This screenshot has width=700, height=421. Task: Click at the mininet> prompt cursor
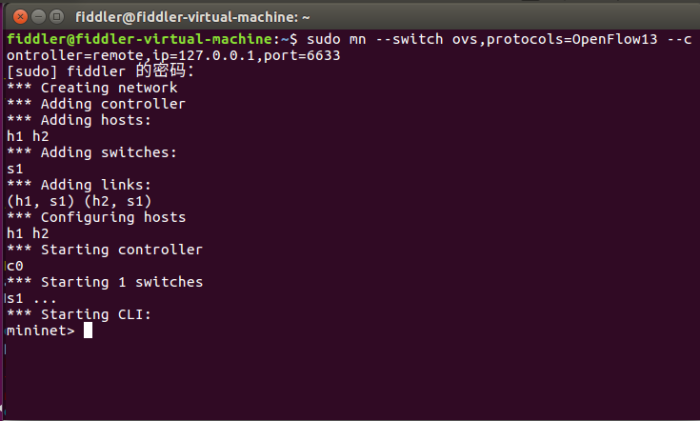(x=88, y=331)
